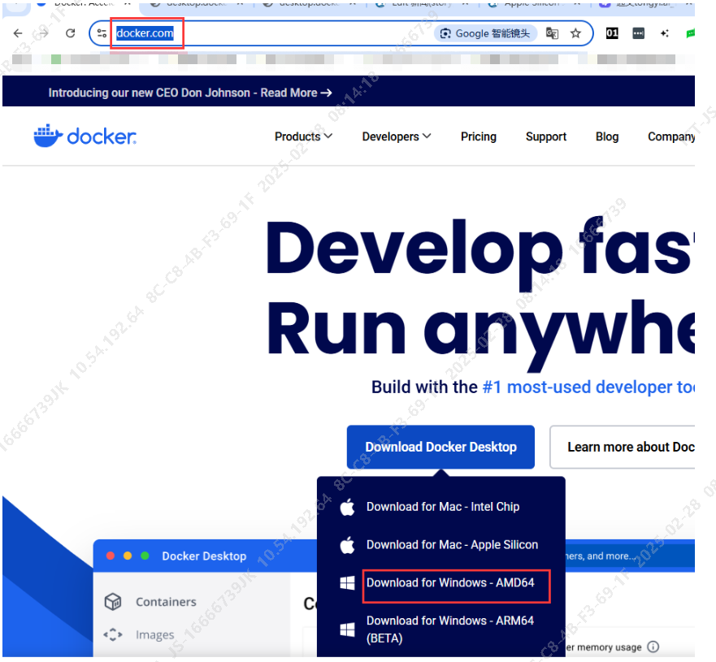Viewport: 716px width, 662px height.
Task: Open the Pricing page
Action: (478, 136)
